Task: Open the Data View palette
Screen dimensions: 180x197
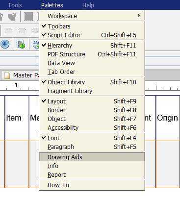Action: (92, 63)
